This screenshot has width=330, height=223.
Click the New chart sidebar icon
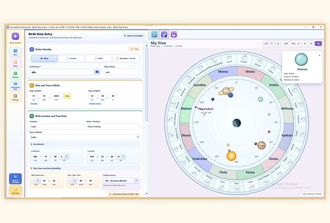(15, 52)
